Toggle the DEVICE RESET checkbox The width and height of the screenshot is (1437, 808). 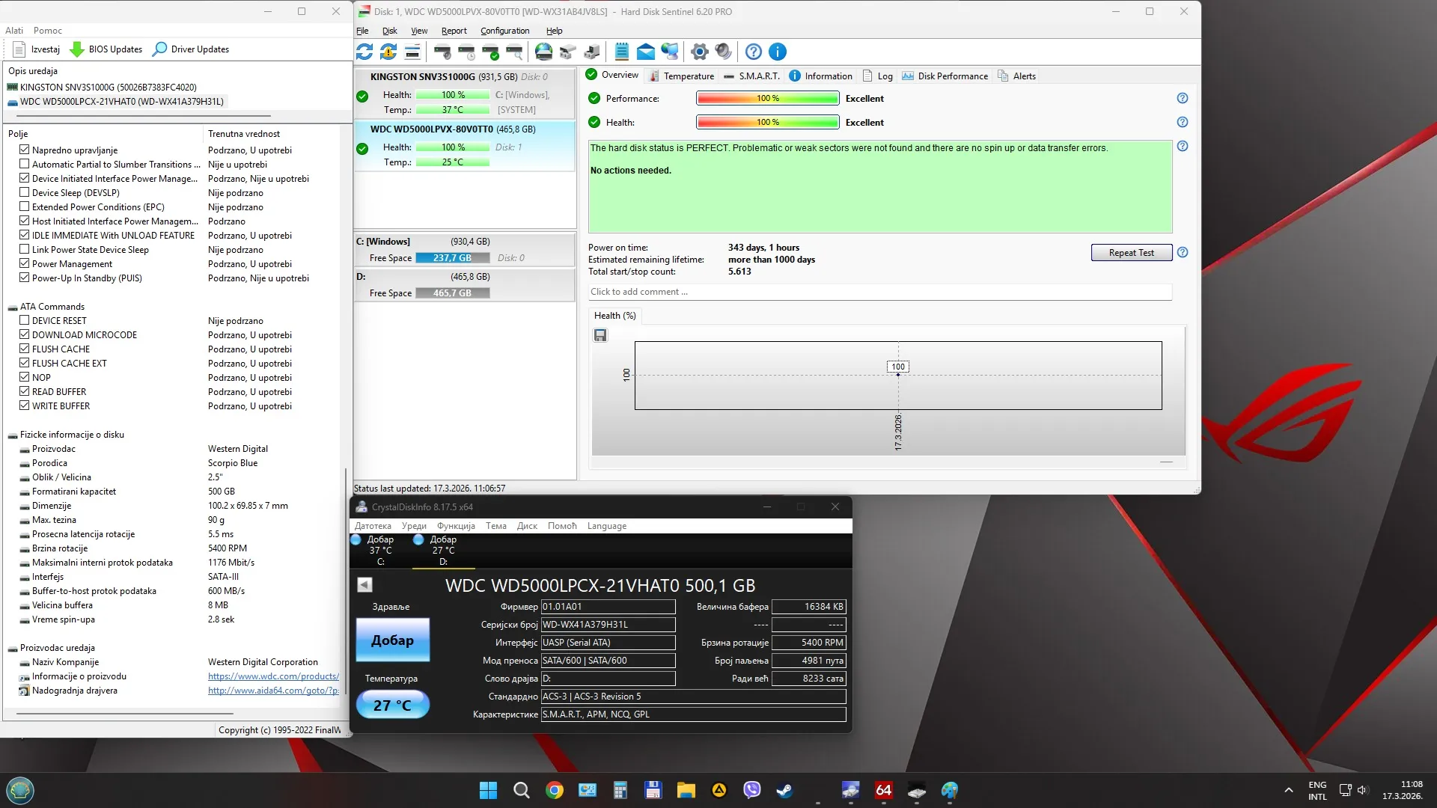click(24, 320)
